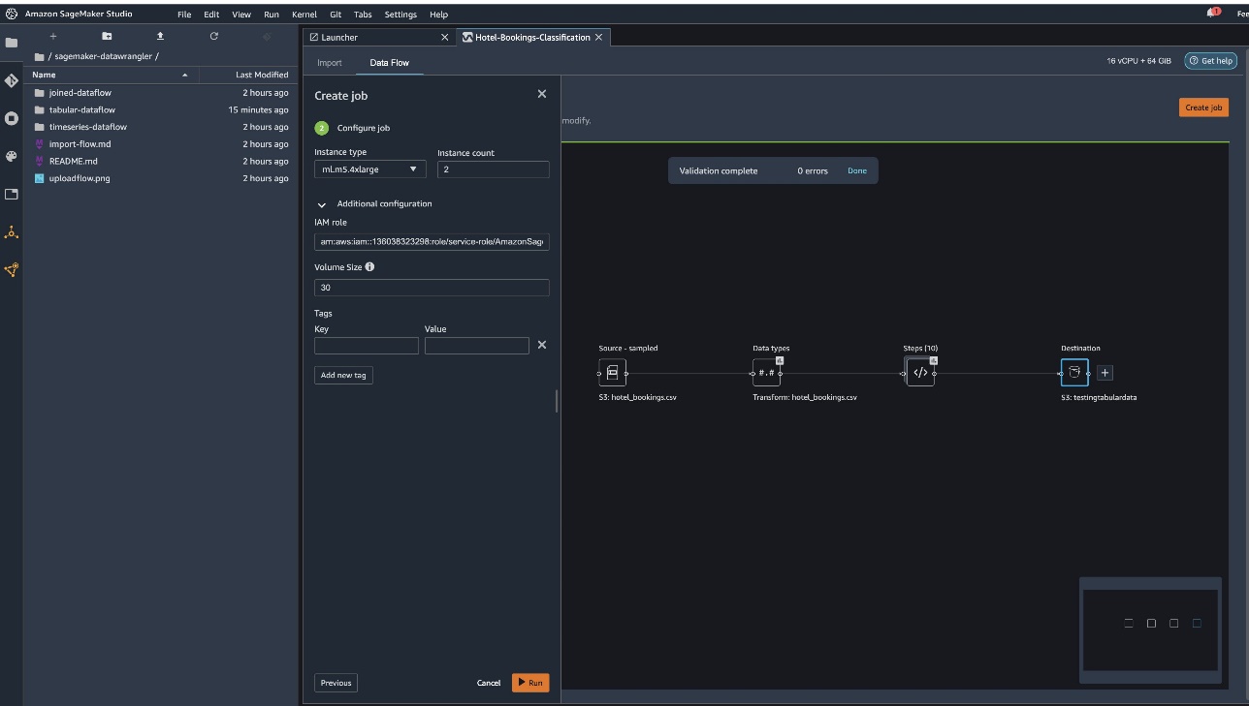Open the Run menu

pos(272,15)
